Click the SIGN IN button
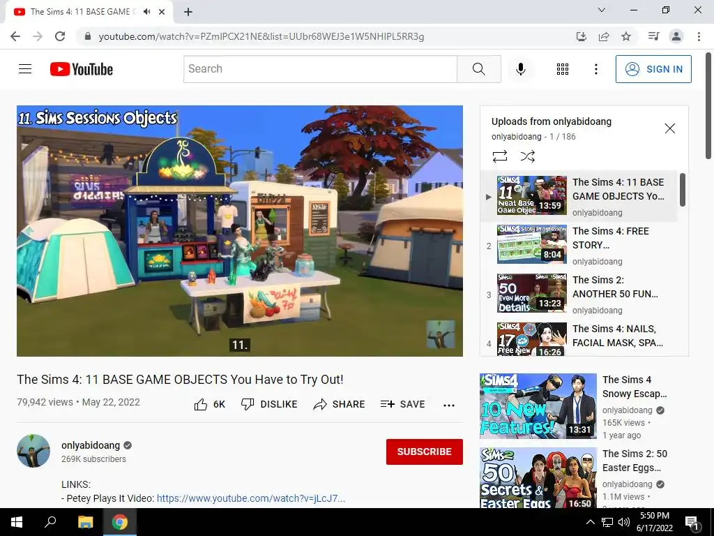714x536 pixels. (653, 69)
